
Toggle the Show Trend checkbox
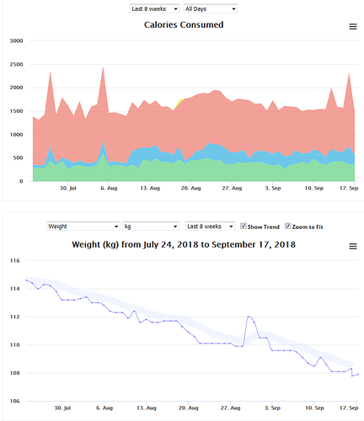click(x=244, y=226)
